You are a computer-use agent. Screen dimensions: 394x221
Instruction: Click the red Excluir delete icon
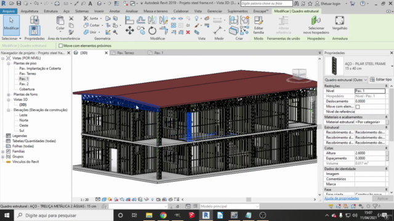188,32
